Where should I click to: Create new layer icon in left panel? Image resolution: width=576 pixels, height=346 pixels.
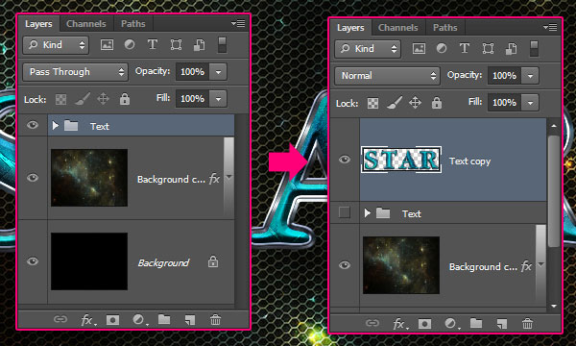[190, 320]
